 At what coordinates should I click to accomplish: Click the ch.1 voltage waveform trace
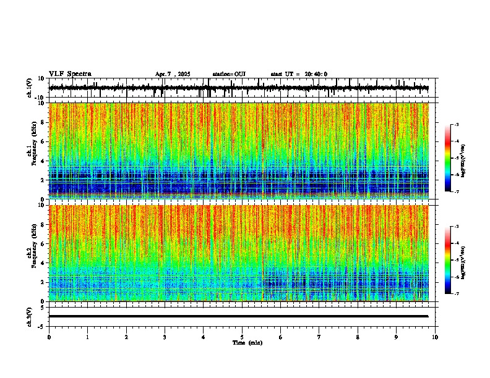239,88
